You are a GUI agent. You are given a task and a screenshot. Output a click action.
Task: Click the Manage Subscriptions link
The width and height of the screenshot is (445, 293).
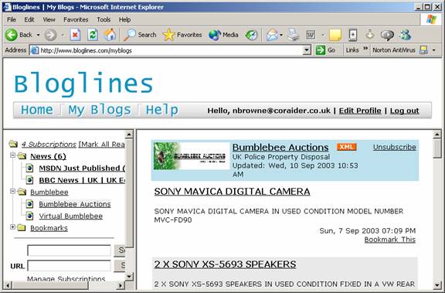(66, 279)
